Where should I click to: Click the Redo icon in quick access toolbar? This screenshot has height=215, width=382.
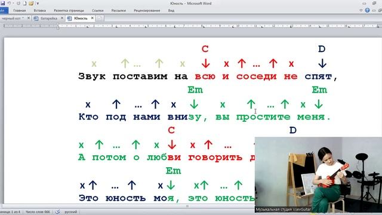pos(19,4)
